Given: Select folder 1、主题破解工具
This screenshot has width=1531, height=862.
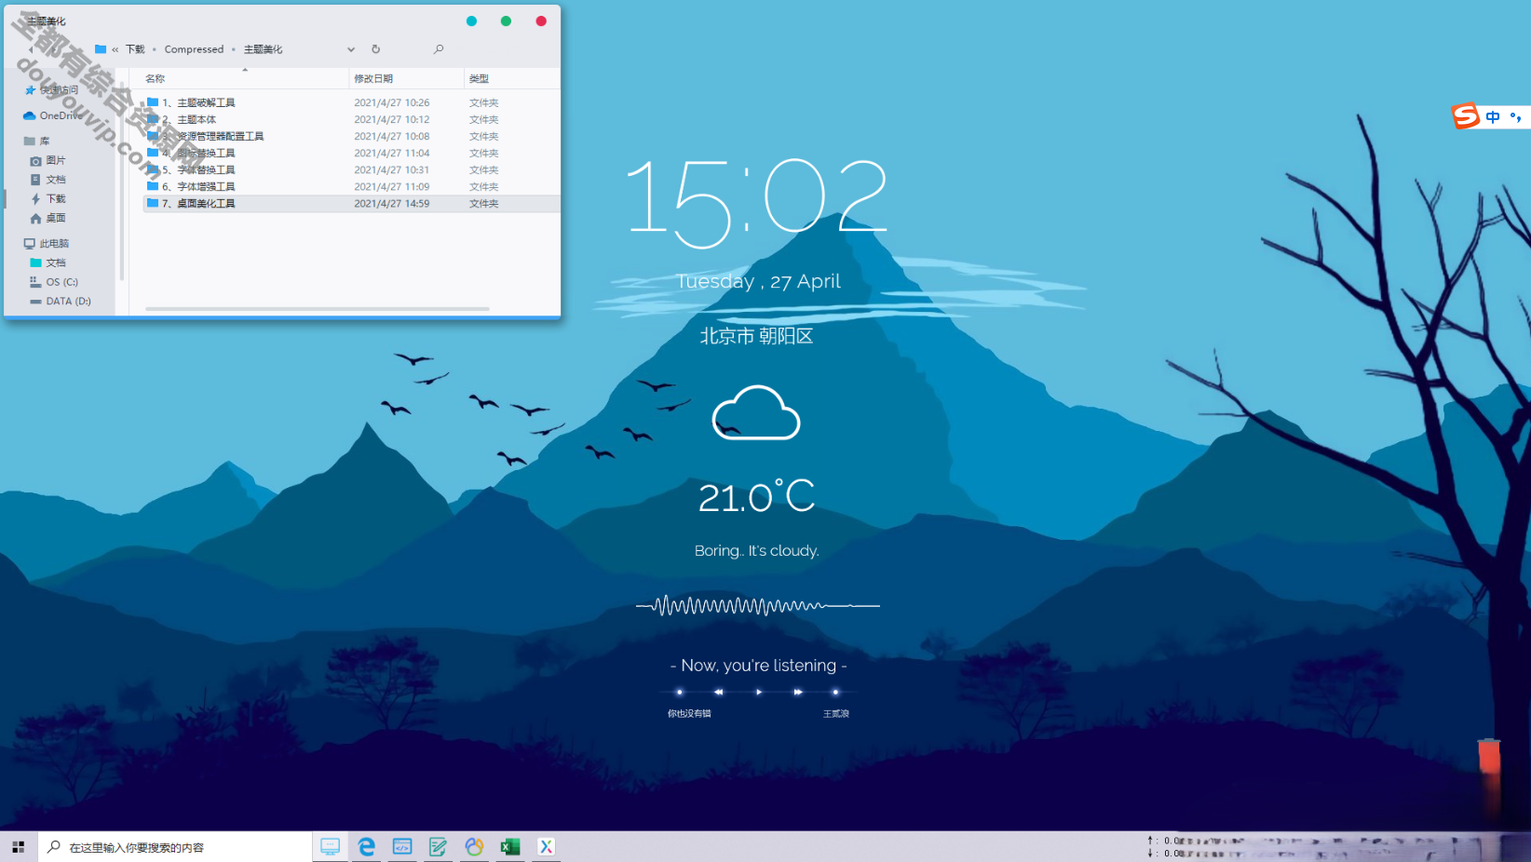Looking at the screenshot, I should point(198,102).
